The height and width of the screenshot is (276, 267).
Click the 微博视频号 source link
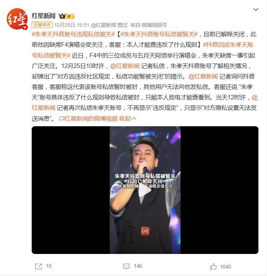[x=154, y=25]
